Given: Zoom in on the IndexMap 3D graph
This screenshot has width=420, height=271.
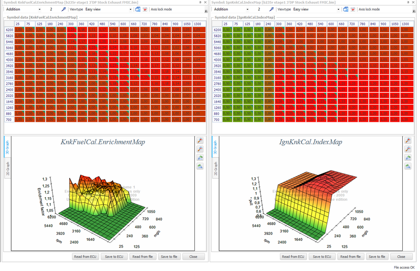Looking at the screenshot, I should click(x=408, y=140).
